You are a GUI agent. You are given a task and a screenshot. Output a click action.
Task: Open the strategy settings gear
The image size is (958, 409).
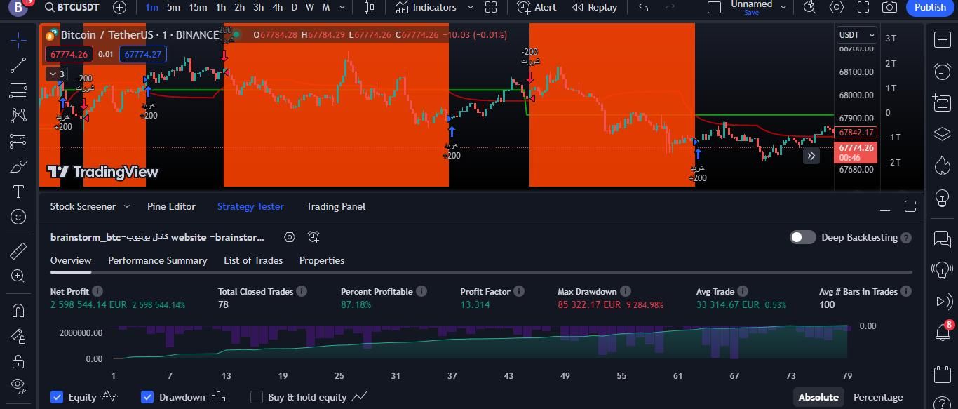click(x=290, y=237)
